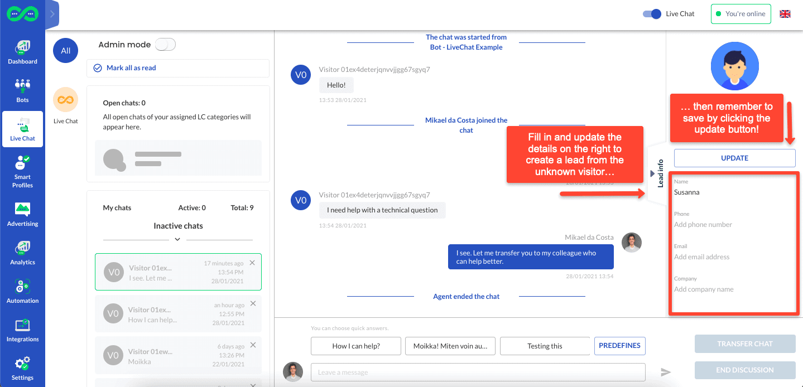The height and width of the screenshot is (387, 803).
Task: Open the language selector via the British flag
Action: tap(785, 13)
